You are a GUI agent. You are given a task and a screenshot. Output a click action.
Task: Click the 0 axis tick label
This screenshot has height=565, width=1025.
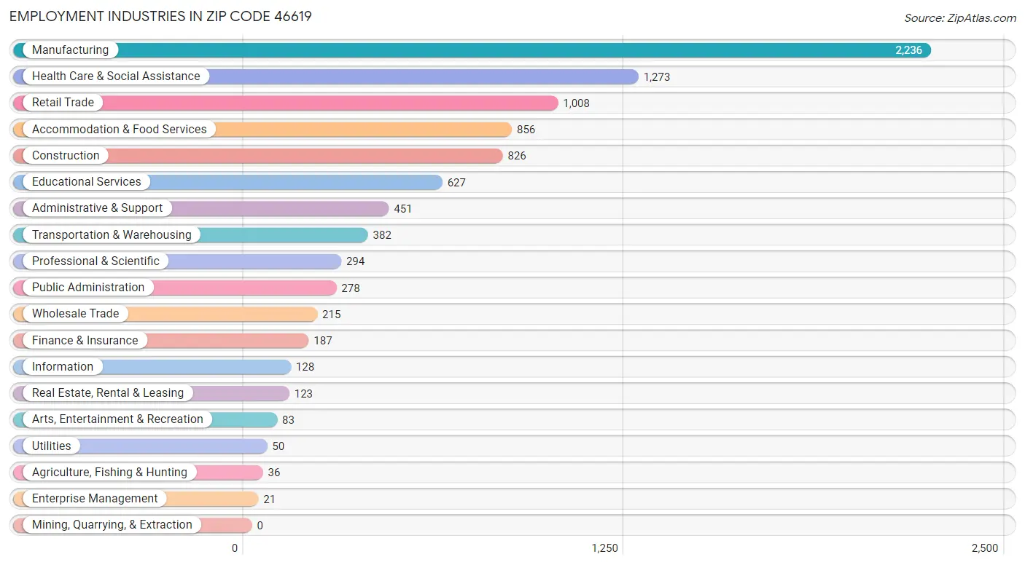235,548
